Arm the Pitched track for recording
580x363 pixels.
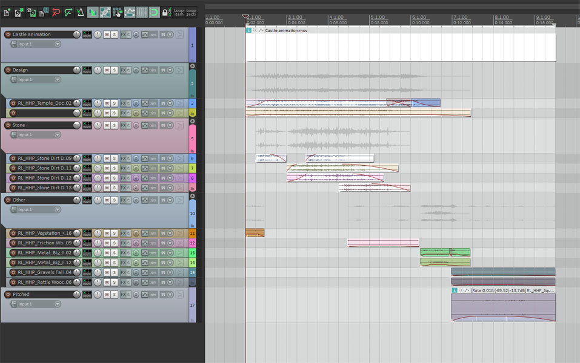pos(8,295)
